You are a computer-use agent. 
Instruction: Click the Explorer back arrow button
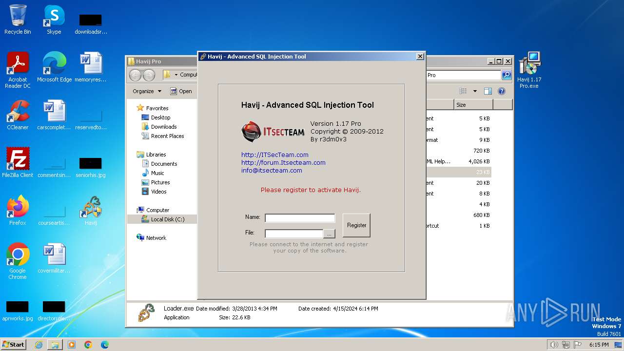pyautogui.click(x=135, y=75)
